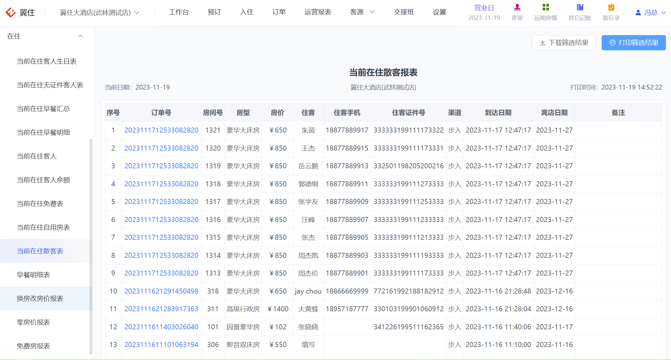The width and height of the screenshot is (671, 360).
Task: Open order link for guest 岳云鹏
Action: [161, 166]
